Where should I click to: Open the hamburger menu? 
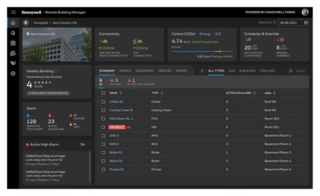click(x=13, y=12)
